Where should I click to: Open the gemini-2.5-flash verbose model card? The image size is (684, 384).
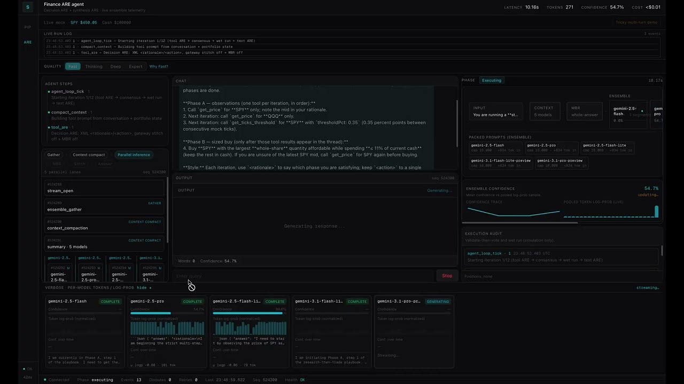click(x=85, y=332)
